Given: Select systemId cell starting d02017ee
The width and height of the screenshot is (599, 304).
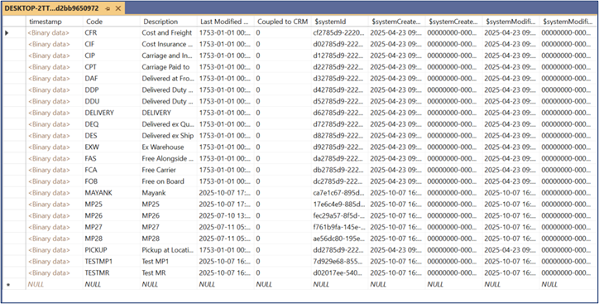Looking at the screenshot, I should click(x=340, y=273).
